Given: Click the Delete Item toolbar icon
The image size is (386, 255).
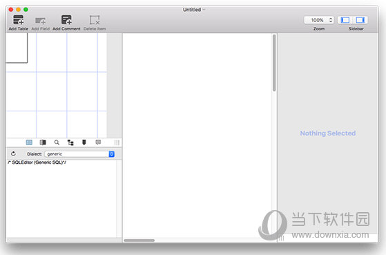Looking at the screenshot, I should (x=95, y=20).
